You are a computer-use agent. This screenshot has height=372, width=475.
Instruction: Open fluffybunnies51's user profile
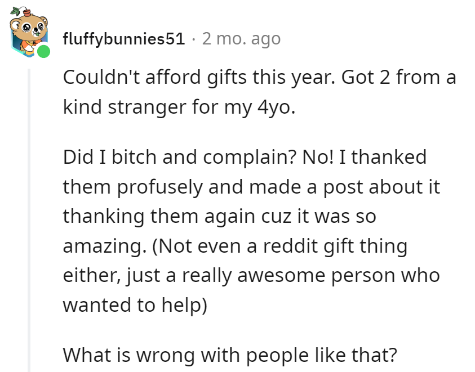[125, 39]
